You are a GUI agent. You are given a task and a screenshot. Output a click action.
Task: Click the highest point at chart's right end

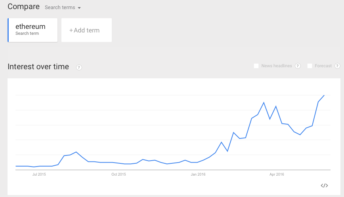[x=324, y=95]
